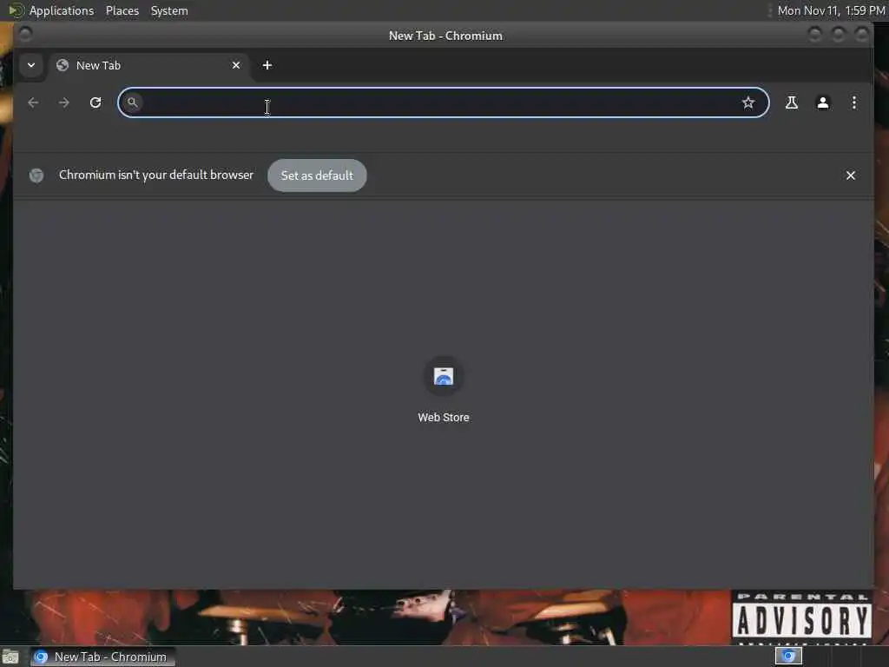Viewport: 889px width, 667px height.
Task: Click the 'Chromium isn't your default browser' text
Action: [156, 175]
